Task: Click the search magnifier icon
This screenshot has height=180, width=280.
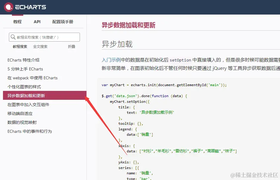Action: point(13,37)
